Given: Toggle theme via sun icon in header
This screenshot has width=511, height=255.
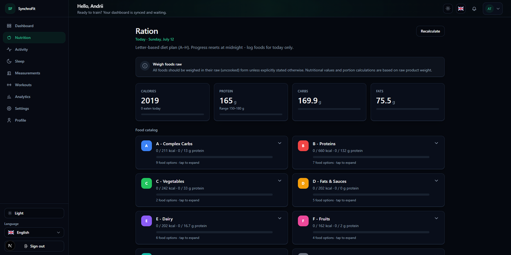Looking at the screenshot, I should [448, 9].
